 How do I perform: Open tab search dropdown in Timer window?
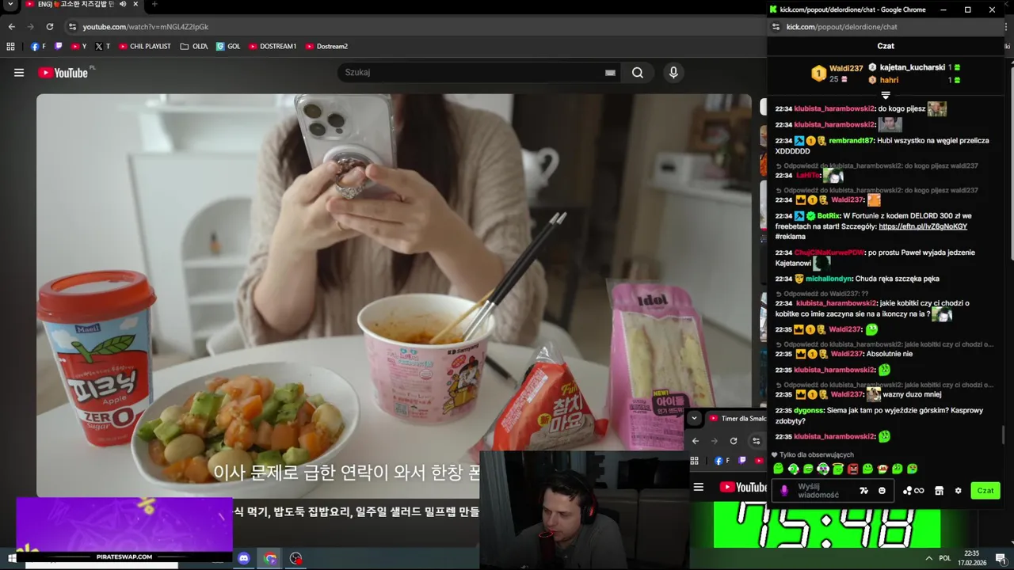[694, 418]
